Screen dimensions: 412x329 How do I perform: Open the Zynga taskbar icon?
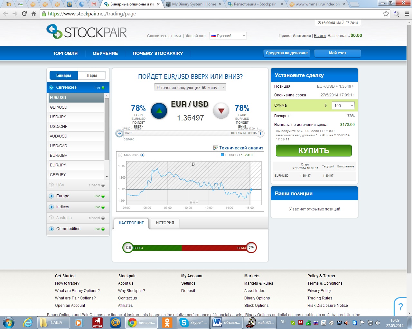click(x=98, y=322)
